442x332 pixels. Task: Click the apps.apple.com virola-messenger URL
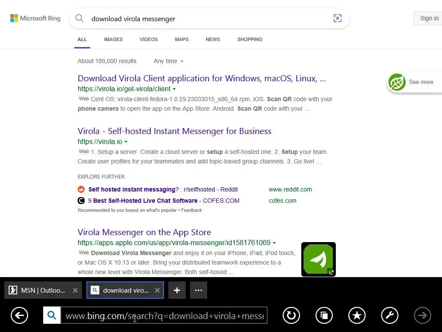[x=174, y=243]
